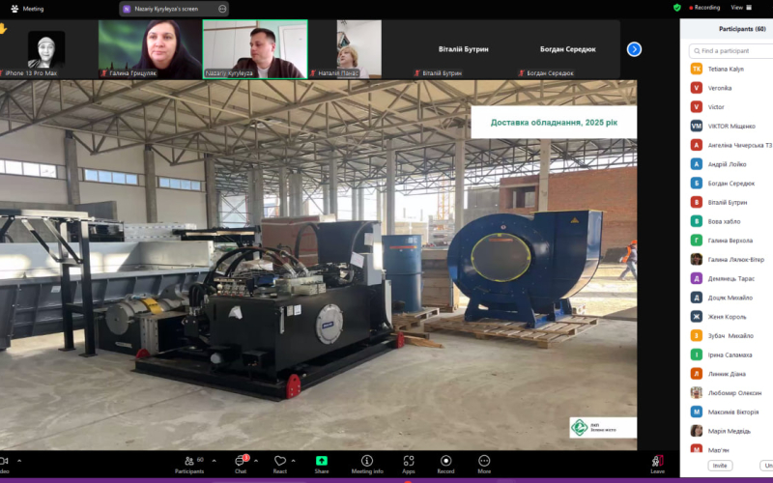Click the Recording indicator
Screen dimensions: 773x483
coord(704,8)
